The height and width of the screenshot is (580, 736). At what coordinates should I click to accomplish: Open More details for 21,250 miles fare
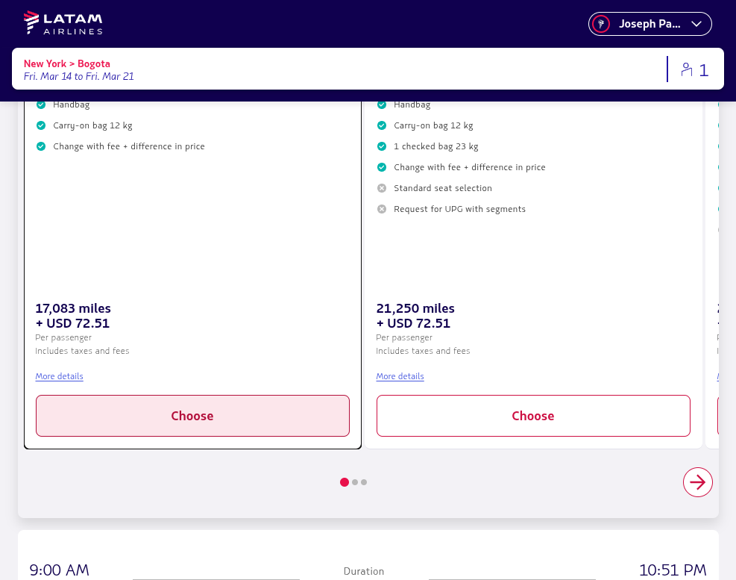pyautogui.click(x=400, y=376)
